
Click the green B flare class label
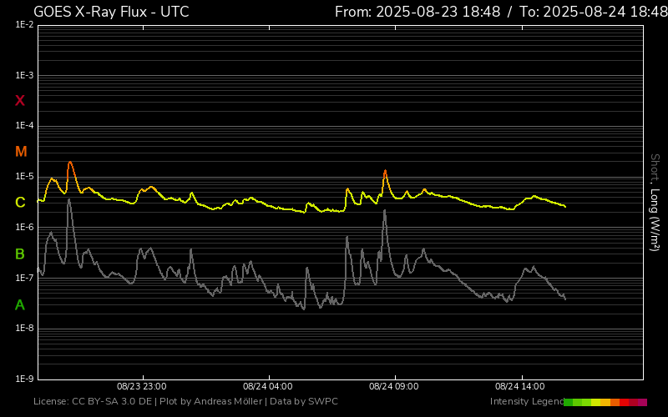20,254
